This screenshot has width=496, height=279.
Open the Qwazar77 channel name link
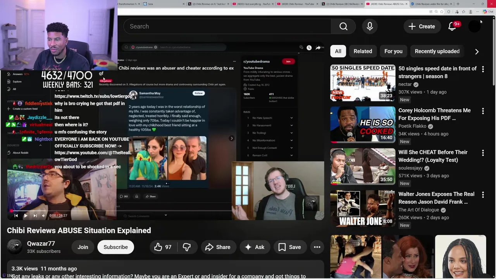(x=41, y=244)
